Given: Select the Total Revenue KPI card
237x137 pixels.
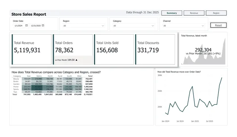Looking at the screenshot, I should click(x=31, y=49).
